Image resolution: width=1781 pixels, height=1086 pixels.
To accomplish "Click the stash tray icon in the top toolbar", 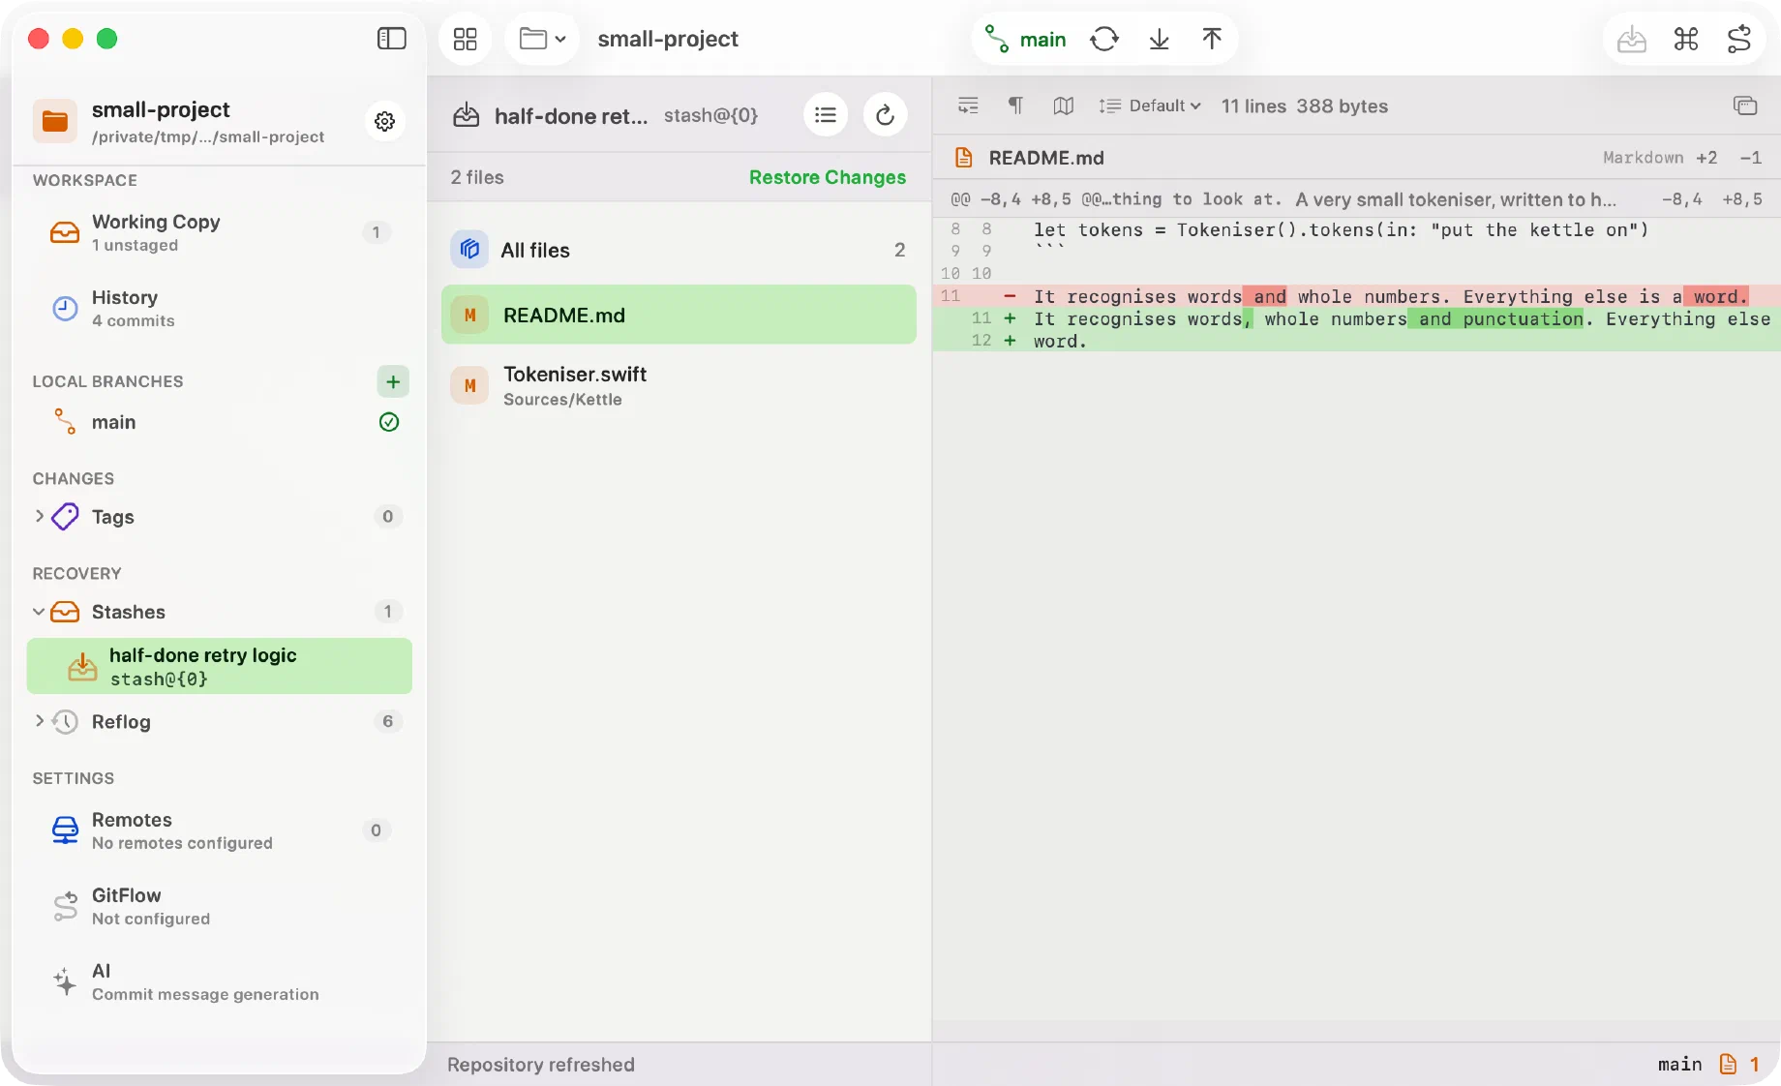I will [1632, 39].
